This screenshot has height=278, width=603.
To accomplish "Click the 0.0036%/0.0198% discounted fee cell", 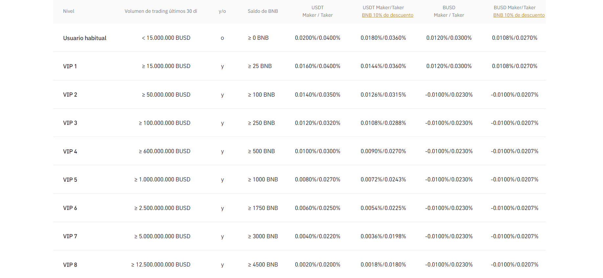I will 383,236.
